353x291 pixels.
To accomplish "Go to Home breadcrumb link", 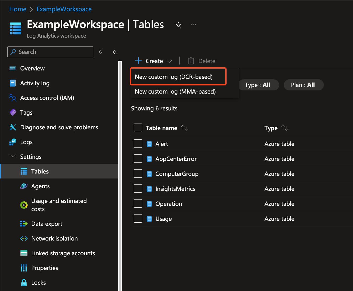I will pos(18,9).
